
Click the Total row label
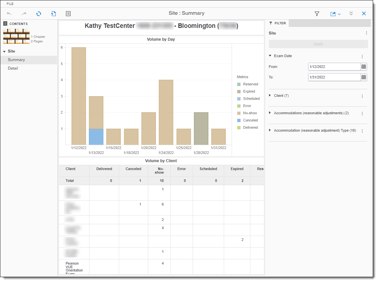click(x=70, y=181)
